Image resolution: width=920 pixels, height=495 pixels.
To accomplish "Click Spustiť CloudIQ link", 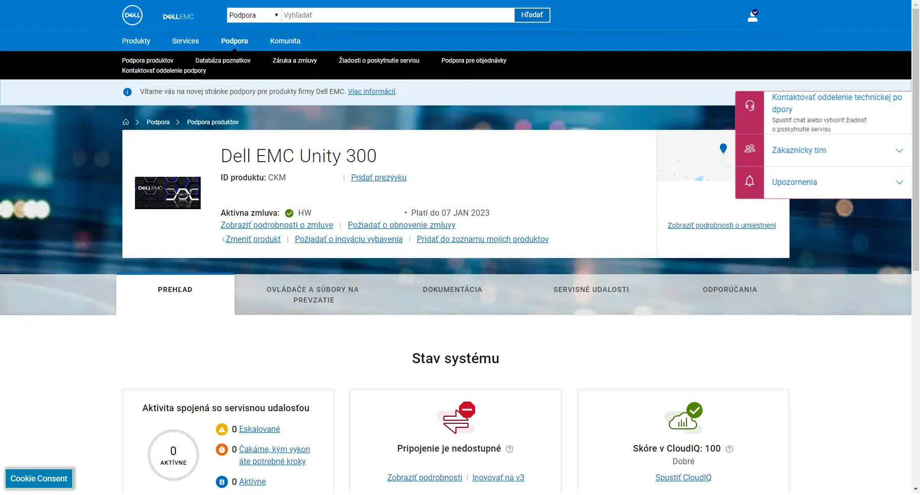I will pyautogui.click(x=683, y=478).
